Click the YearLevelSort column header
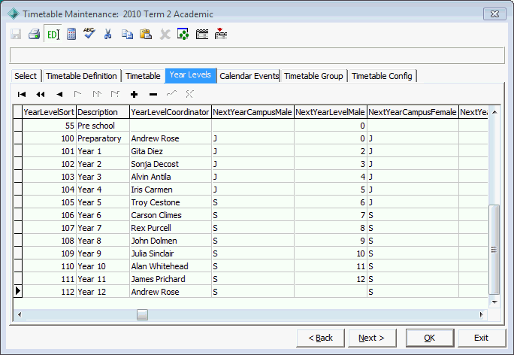This screenshot has width=514, height=355. [x=49, y=112]
